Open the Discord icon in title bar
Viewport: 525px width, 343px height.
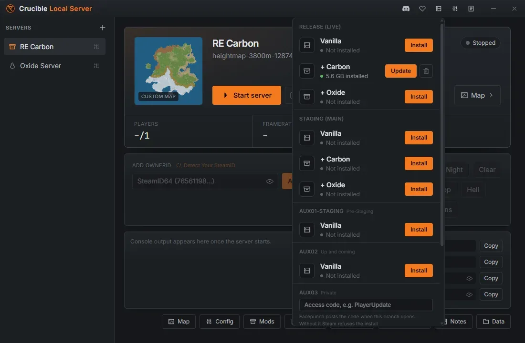tap(406, 9)
